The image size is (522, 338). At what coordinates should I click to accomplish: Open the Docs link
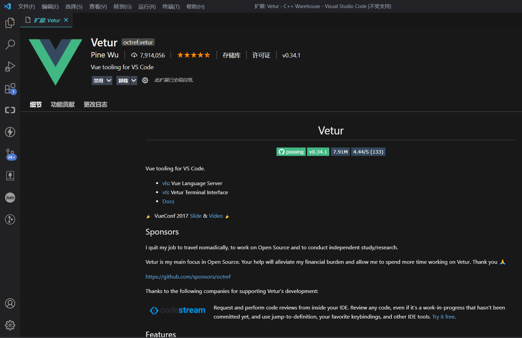[x=168, y=201]
